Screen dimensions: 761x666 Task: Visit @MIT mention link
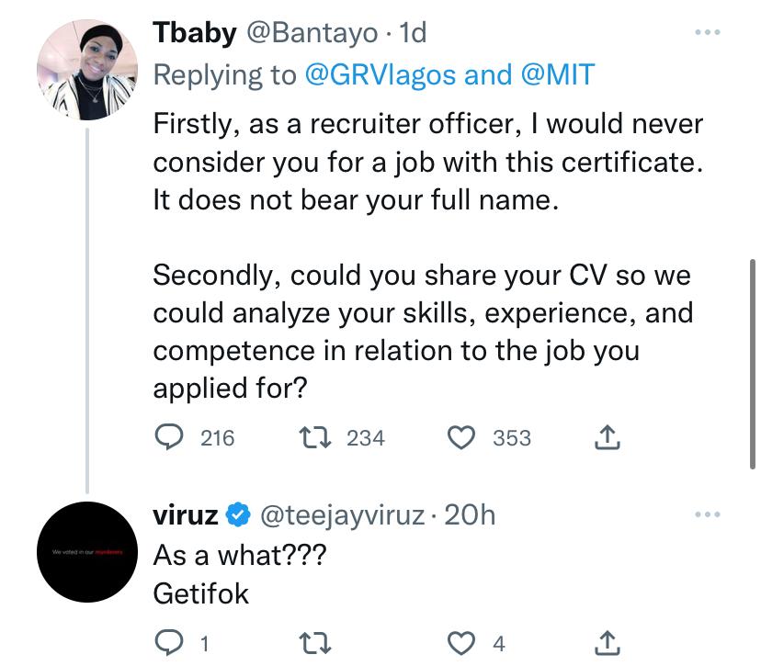click(x=558, y=74)
